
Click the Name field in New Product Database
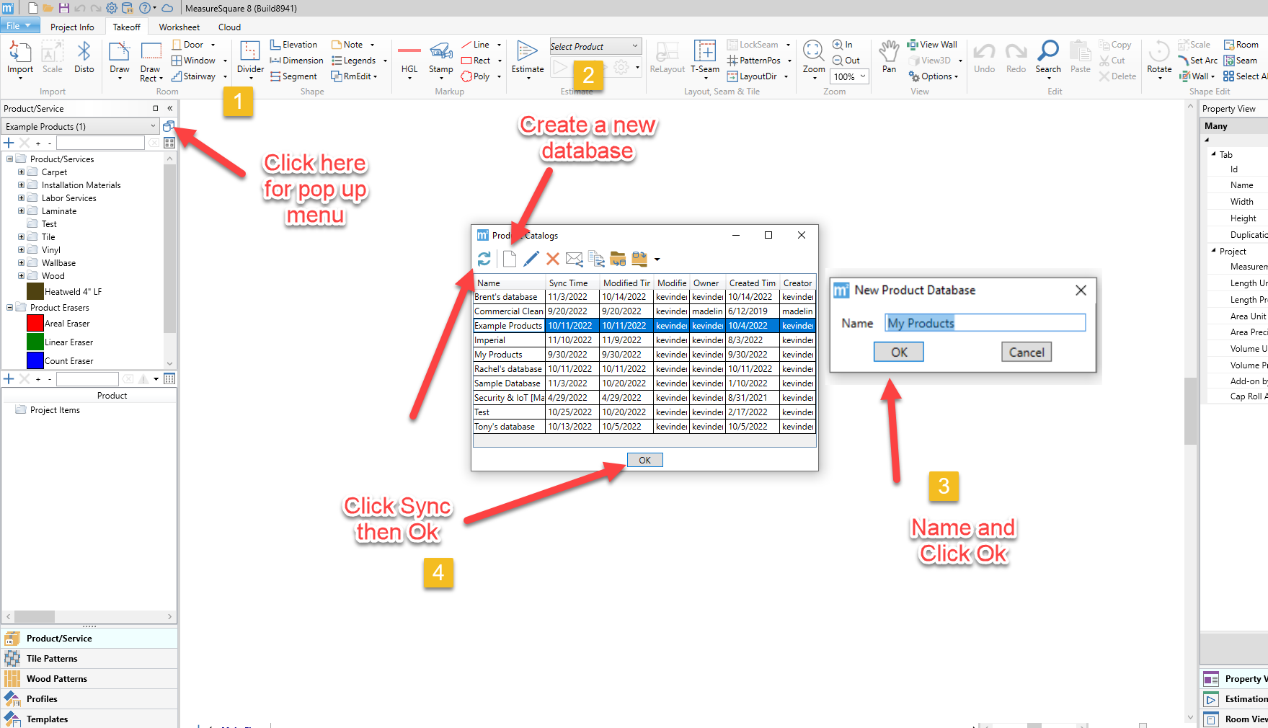tap(985, 323)
